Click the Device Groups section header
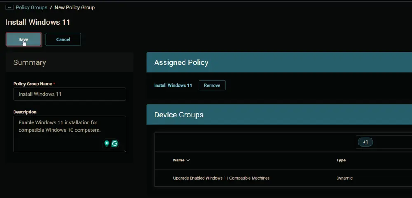The width and height of the screenshot is (412, 198). [x=279, y=115]
